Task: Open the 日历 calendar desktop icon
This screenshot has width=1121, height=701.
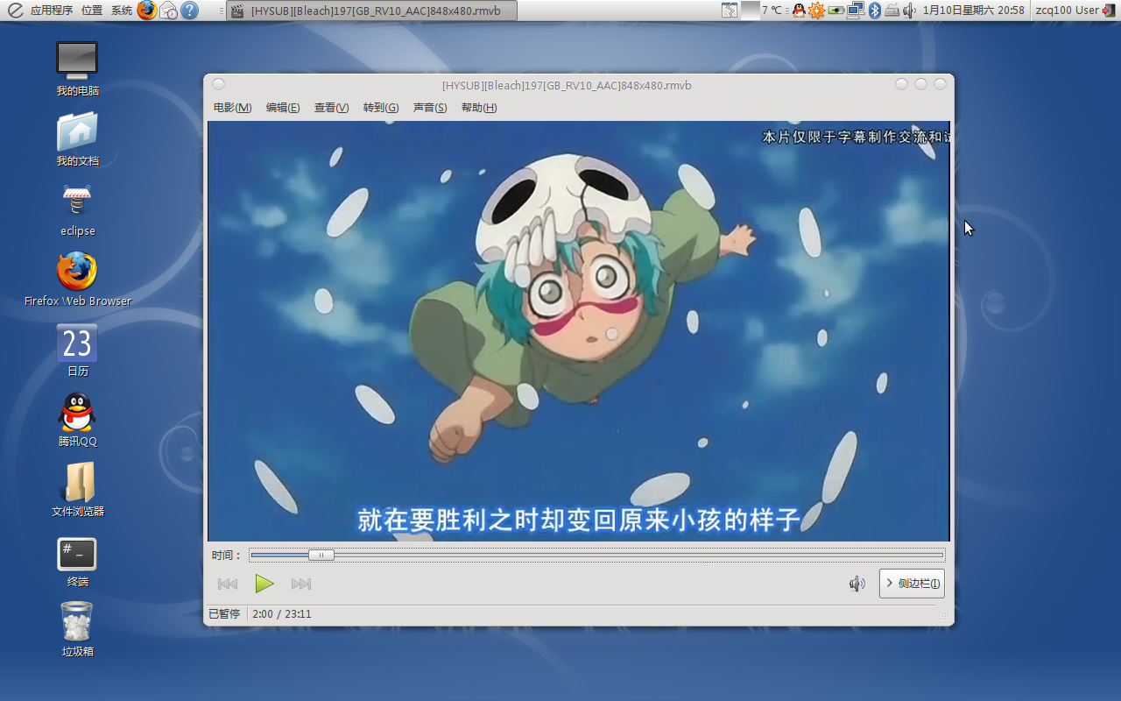Action: [77, 350]
